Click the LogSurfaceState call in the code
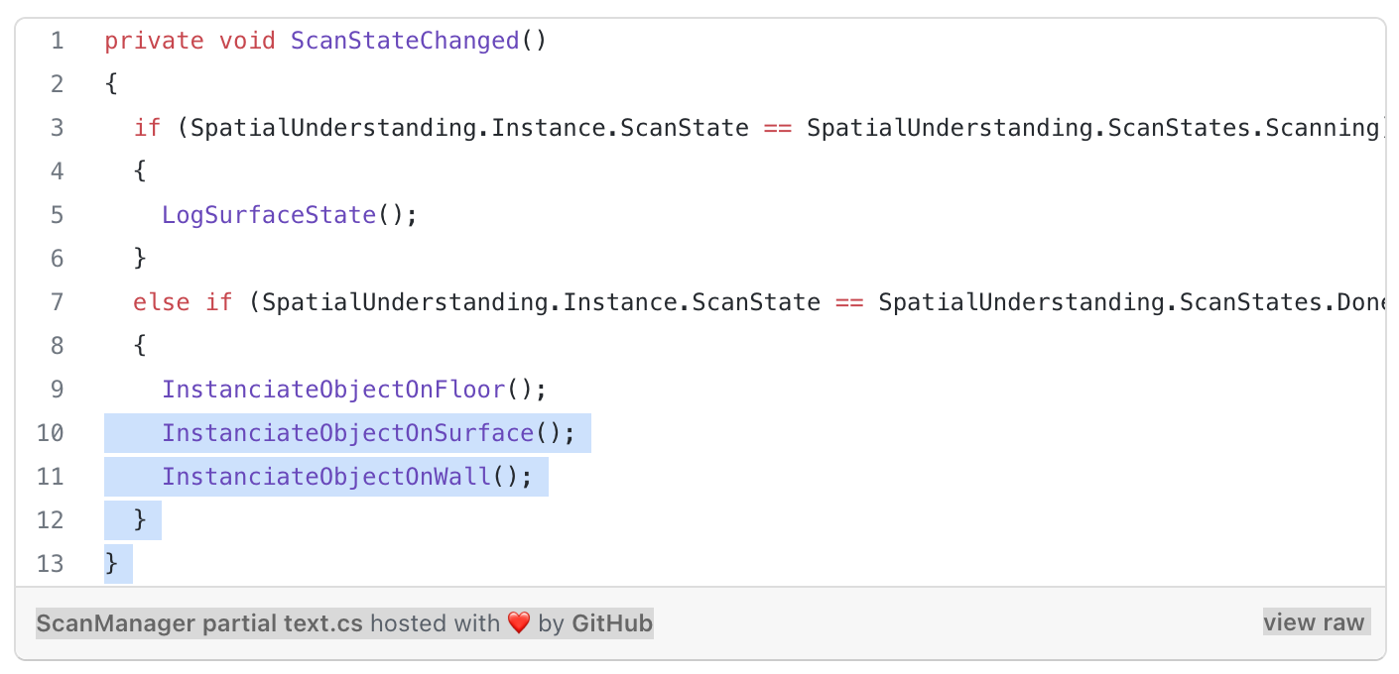The height and width of the screenshot is (674, 1399). [x=269, y=215]
